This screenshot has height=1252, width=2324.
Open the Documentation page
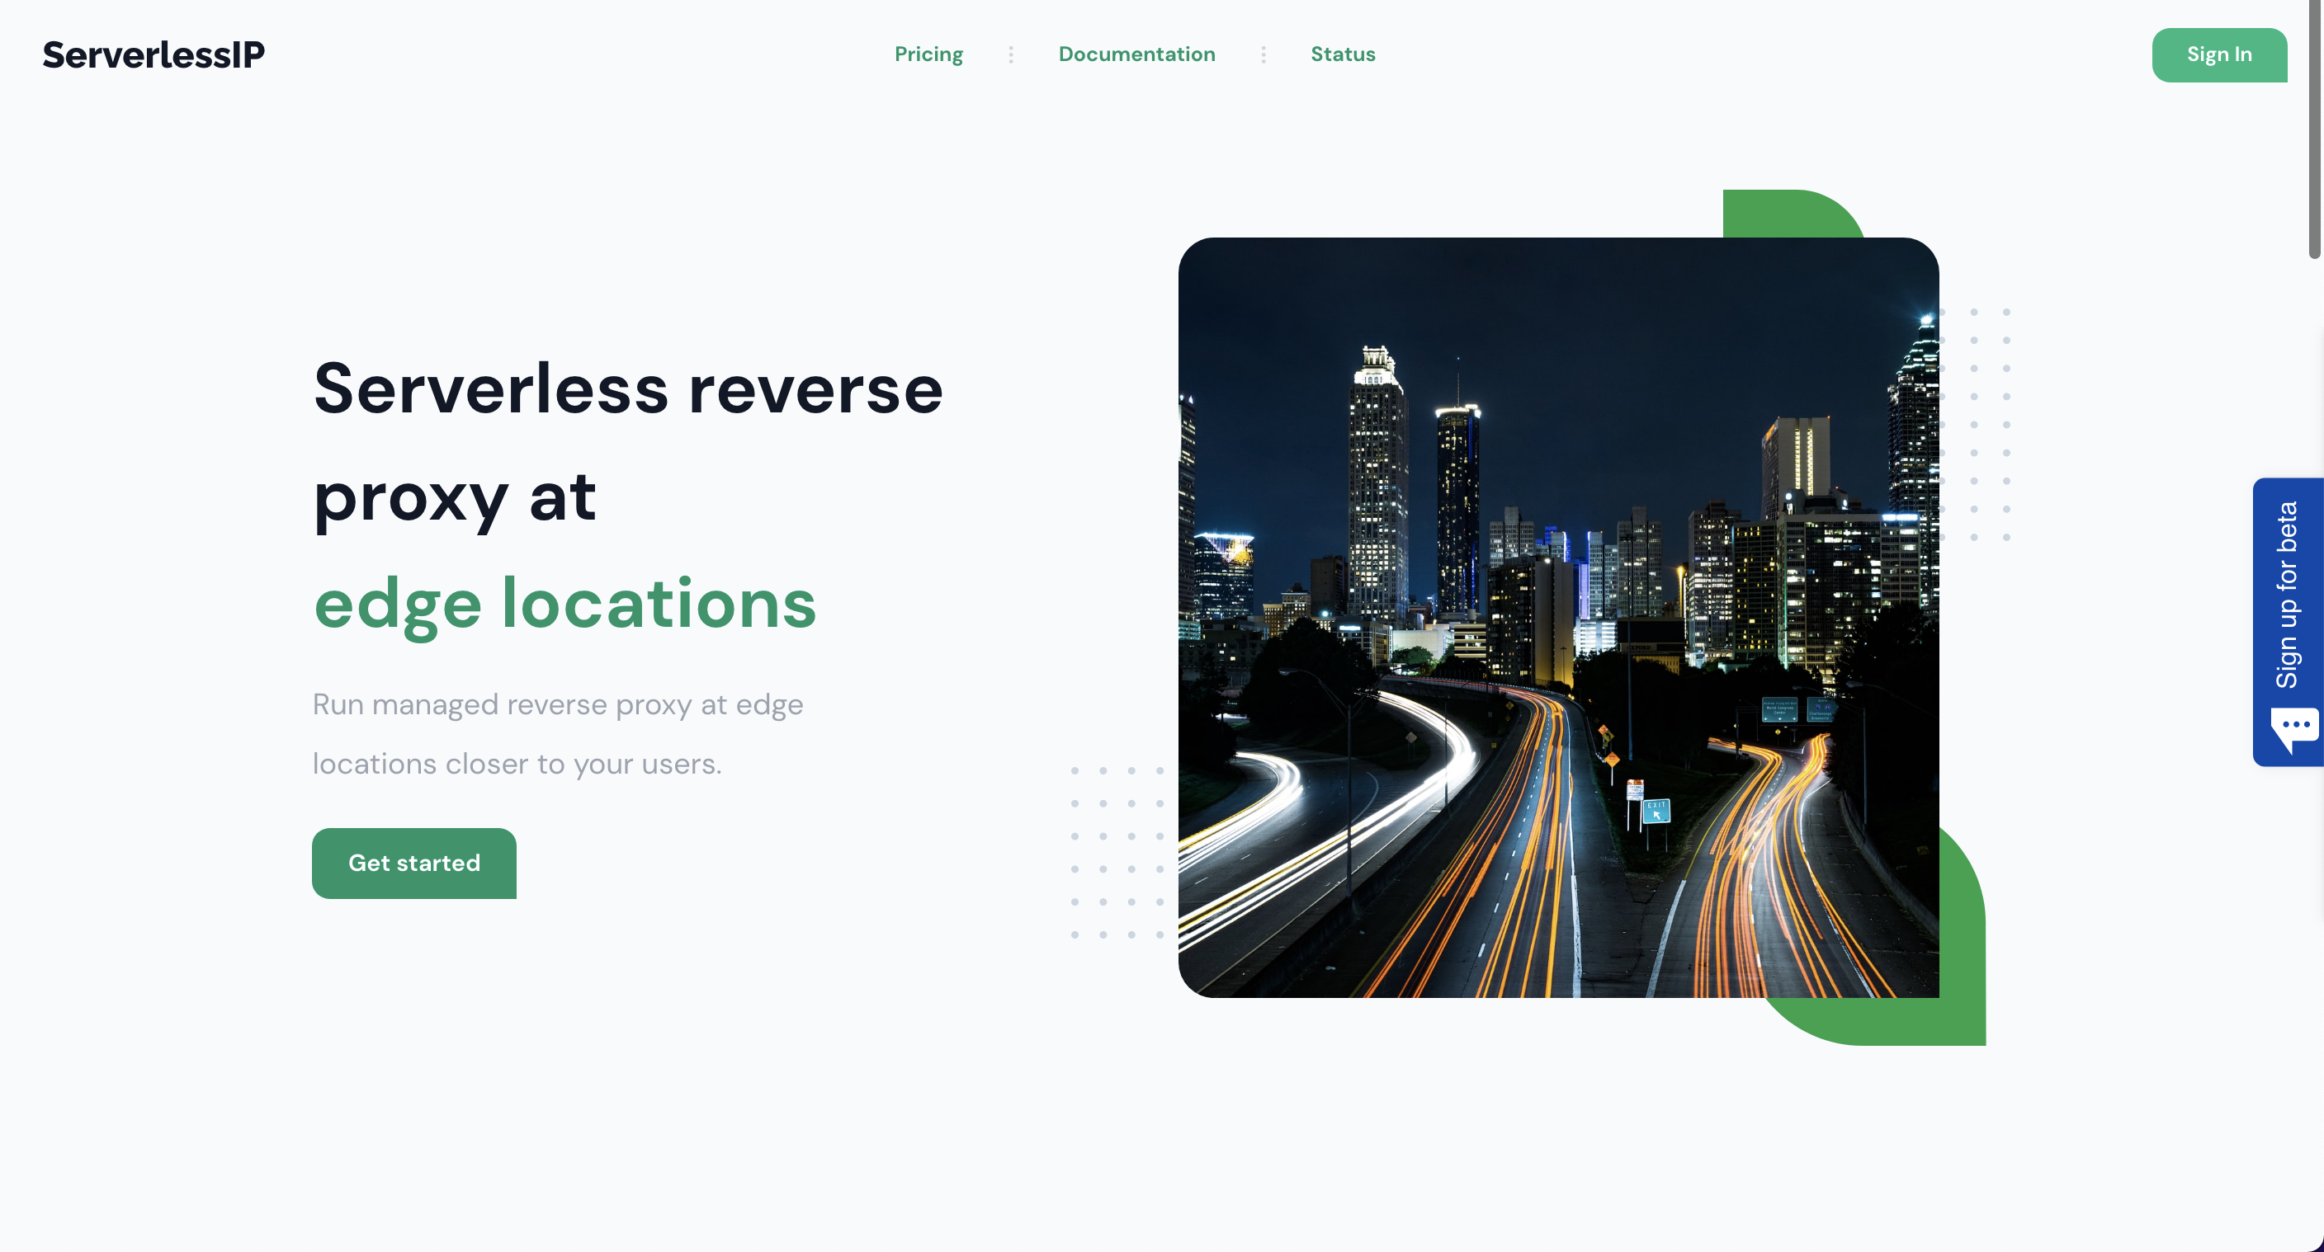tap(1136, 54)
